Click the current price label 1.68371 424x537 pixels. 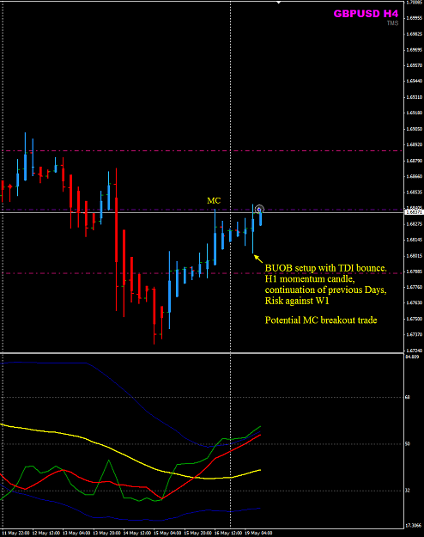click(x=414, y=212)
